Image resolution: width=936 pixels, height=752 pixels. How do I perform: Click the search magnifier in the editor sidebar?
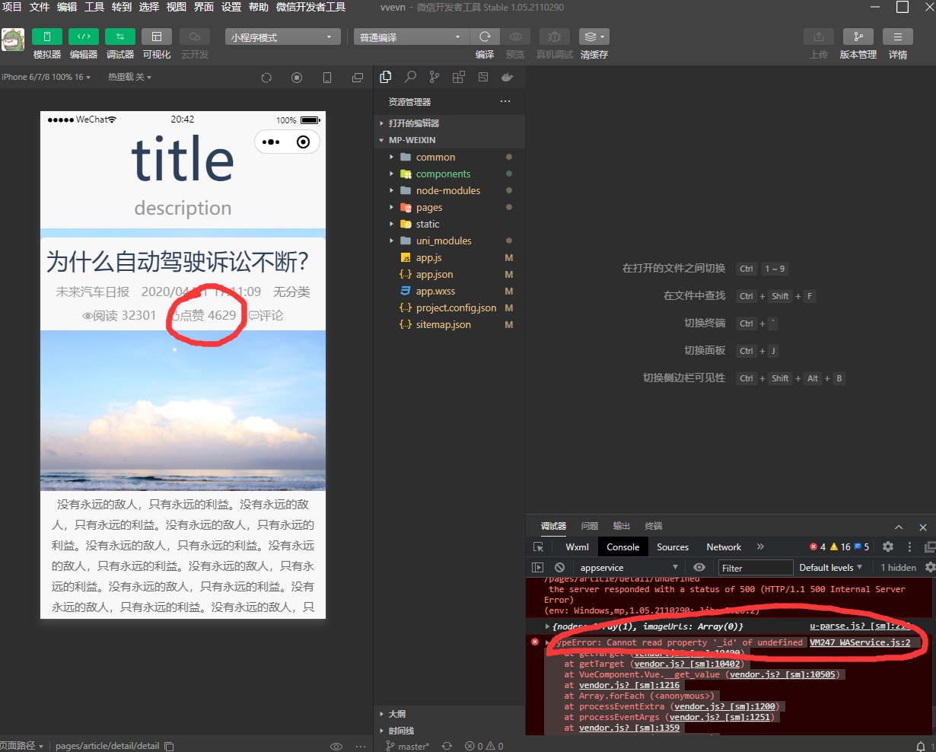[410, 77]
